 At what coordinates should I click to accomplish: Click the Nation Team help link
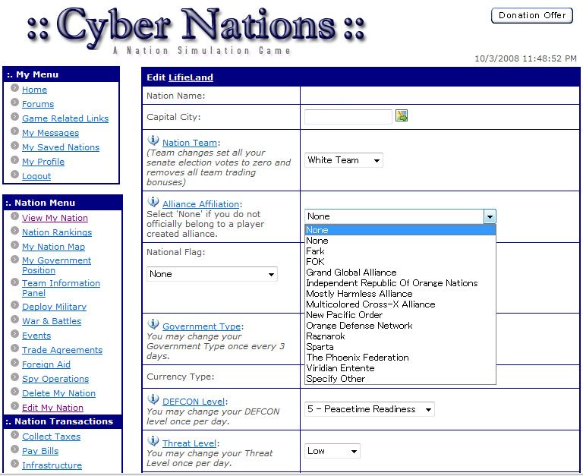[x=190, y=143]
